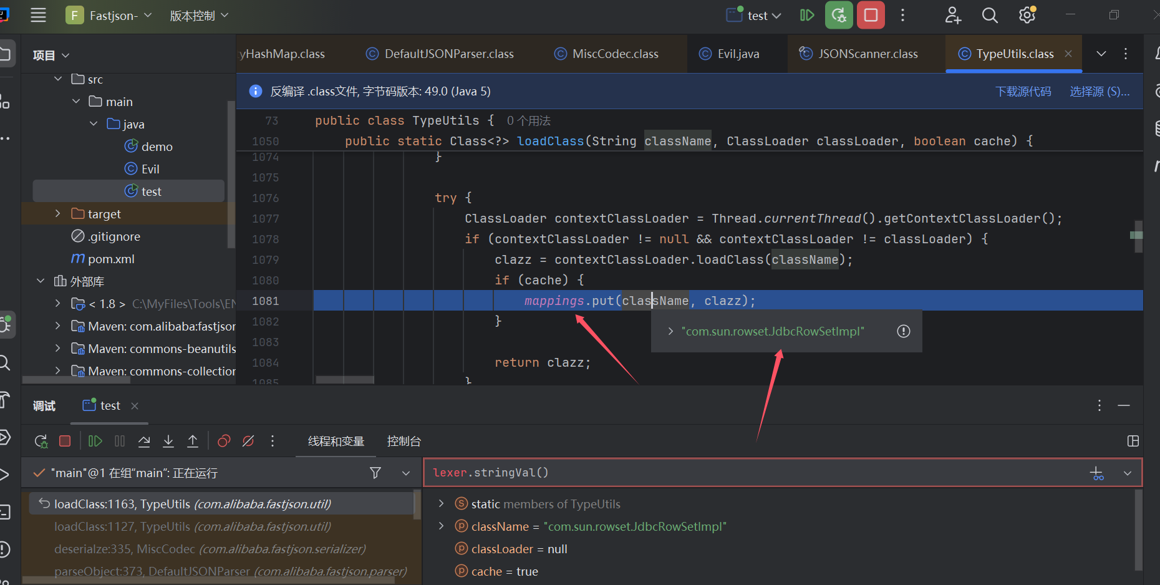Collapse the java folder
The height and width of the screenshot is (585, 1160).
click(x=94, y=124)
